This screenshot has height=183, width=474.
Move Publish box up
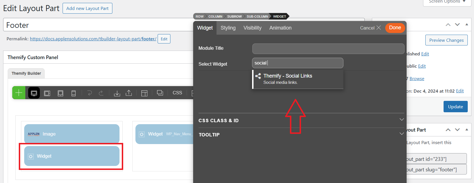coord(448,25)
